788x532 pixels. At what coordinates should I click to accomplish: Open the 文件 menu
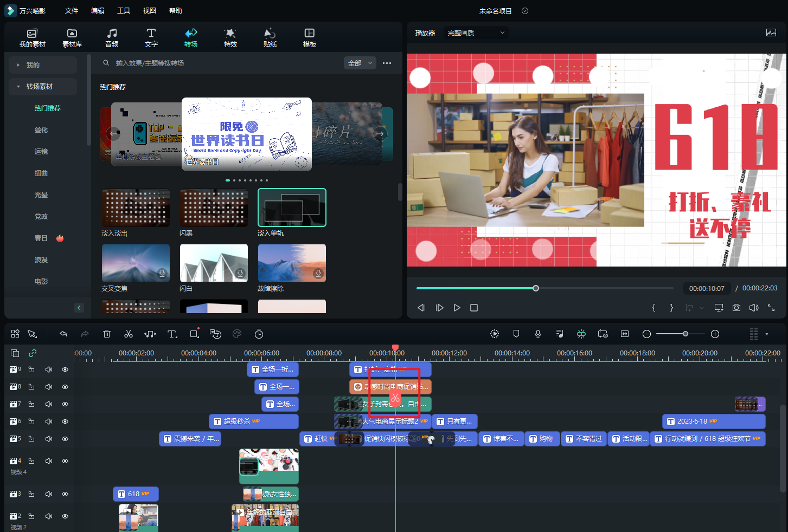click(72, 11)
